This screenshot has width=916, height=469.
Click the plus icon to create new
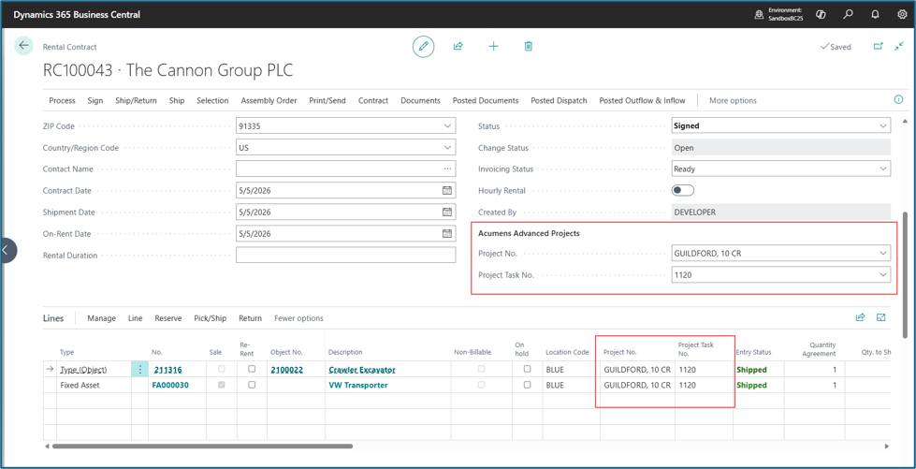point(494,46)
